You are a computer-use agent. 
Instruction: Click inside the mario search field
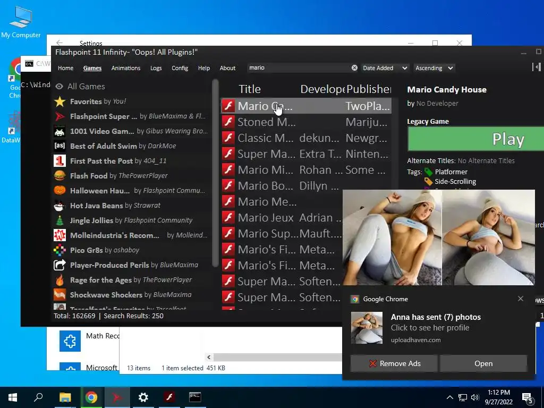299,68
